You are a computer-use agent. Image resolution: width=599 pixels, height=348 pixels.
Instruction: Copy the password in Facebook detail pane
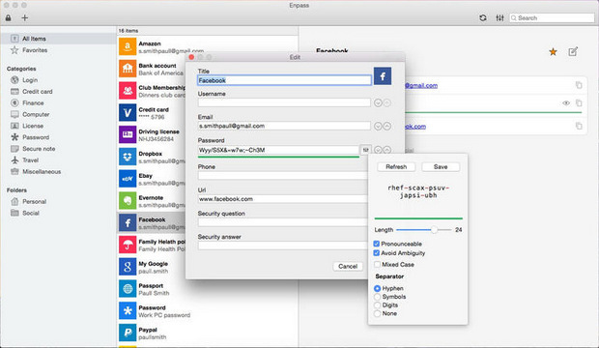[579, 102]
